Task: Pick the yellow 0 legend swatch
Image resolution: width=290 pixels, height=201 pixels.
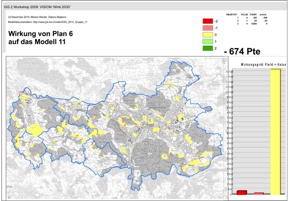Action: click(208, 35)
